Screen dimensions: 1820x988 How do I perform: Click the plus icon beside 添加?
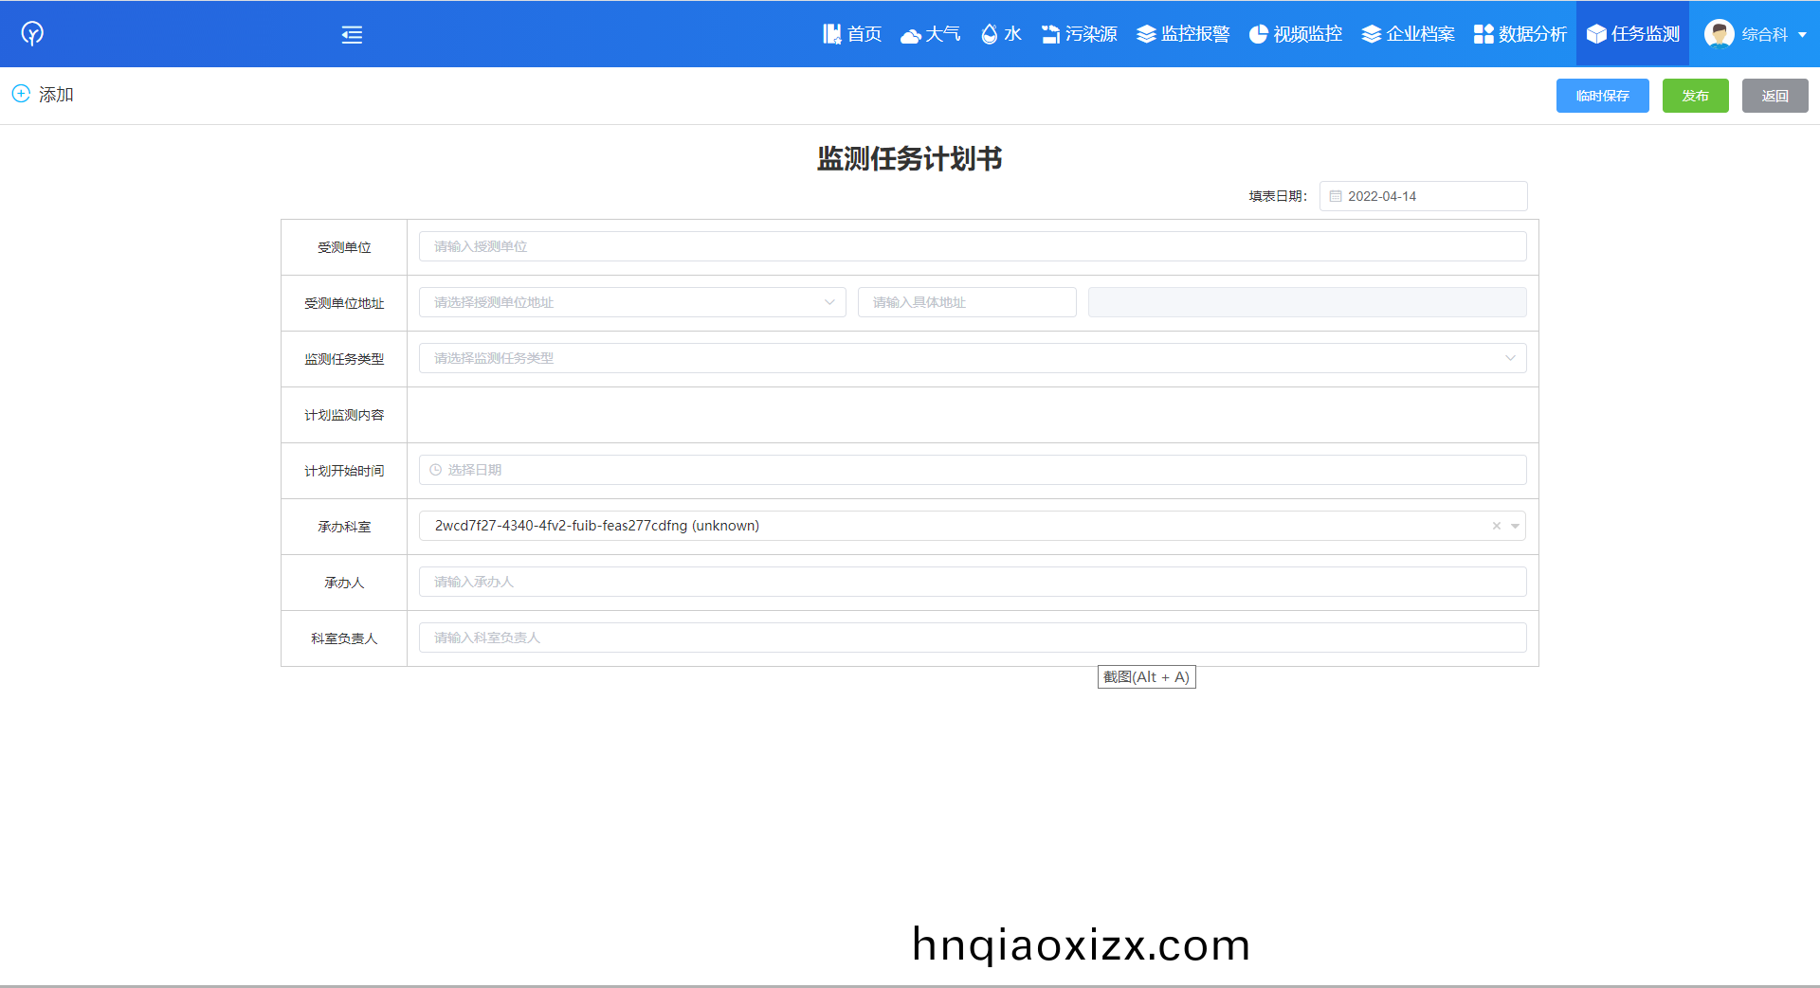(21, 94)
